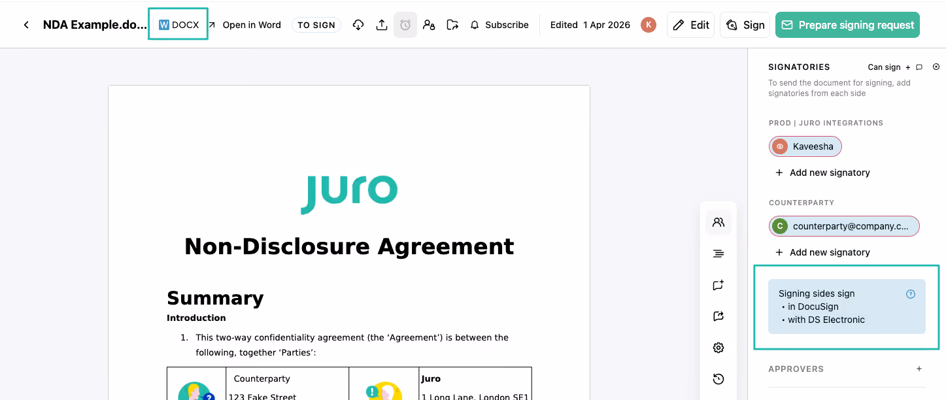Click the Counterparty table cell text
The image size is (946, 400).
pos(262,378)
